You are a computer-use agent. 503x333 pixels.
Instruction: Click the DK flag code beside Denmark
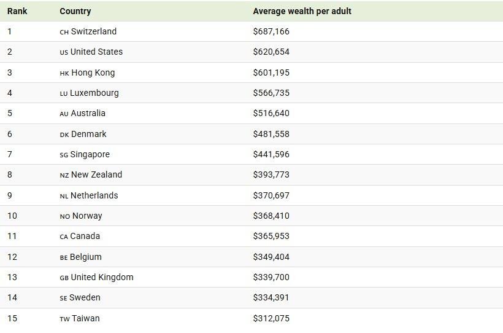(64, 135)
